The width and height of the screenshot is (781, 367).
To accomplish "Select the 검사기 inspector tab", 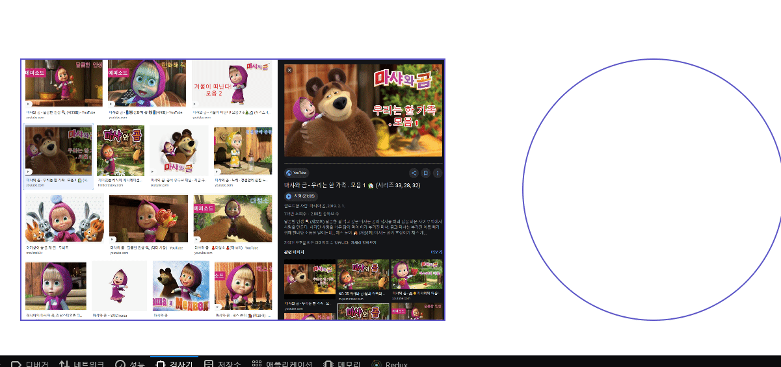I will point(174,363).
